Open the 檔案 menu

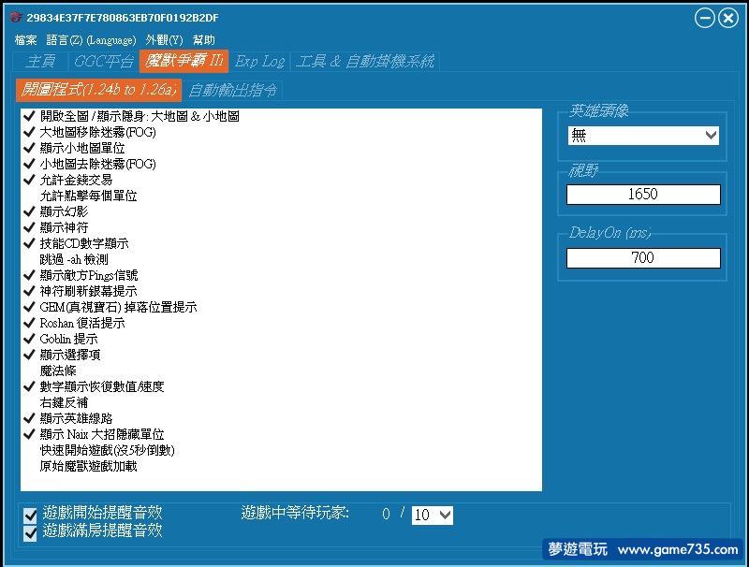point(25,40)
